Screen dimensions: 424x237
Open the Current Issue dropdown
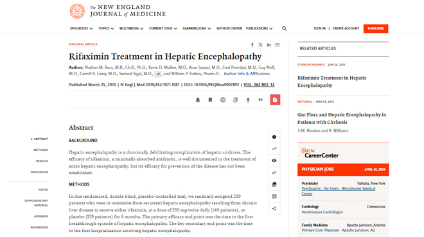point(163,28)
